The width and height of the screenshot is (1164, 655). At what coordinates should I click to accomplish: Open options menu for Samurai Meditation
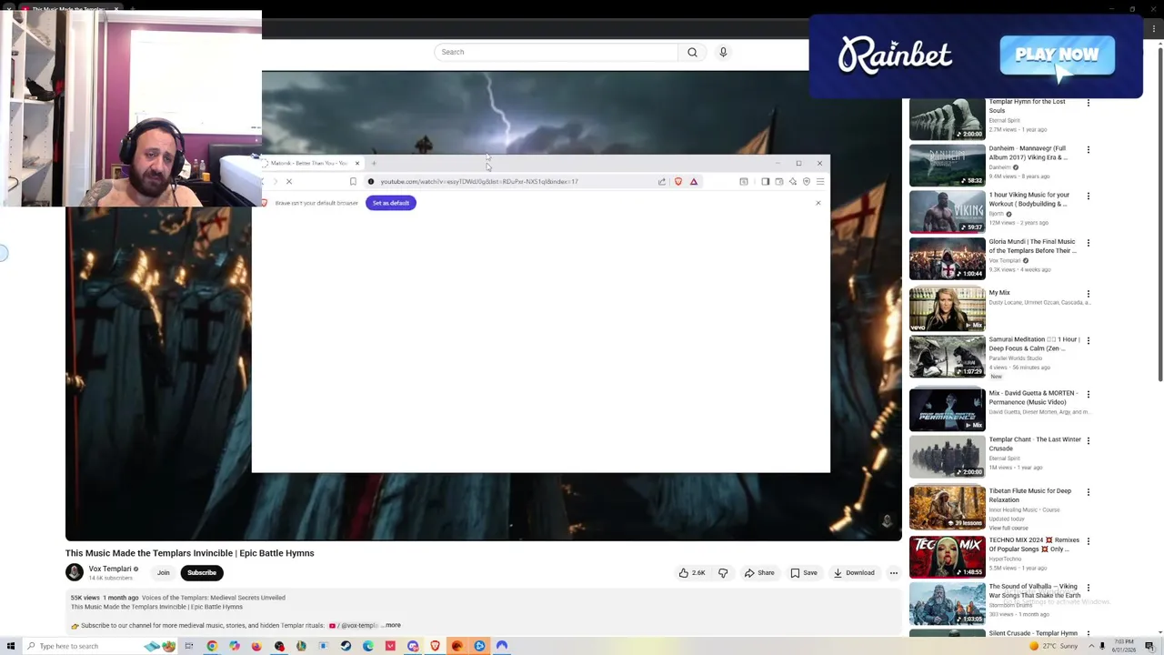point(1089,340)
